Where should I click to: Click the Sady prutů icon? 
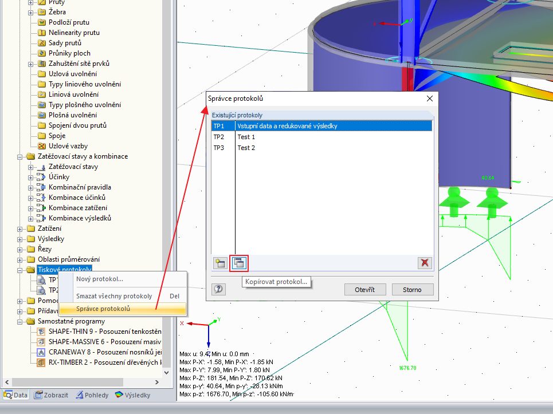click(x=42, y=43)
